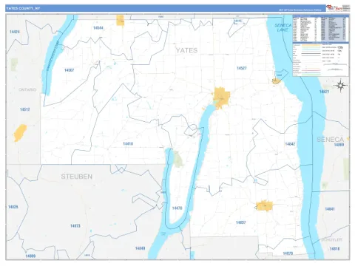
Task: Click the ZIP code label 14544
Action: tap(98, 28)
